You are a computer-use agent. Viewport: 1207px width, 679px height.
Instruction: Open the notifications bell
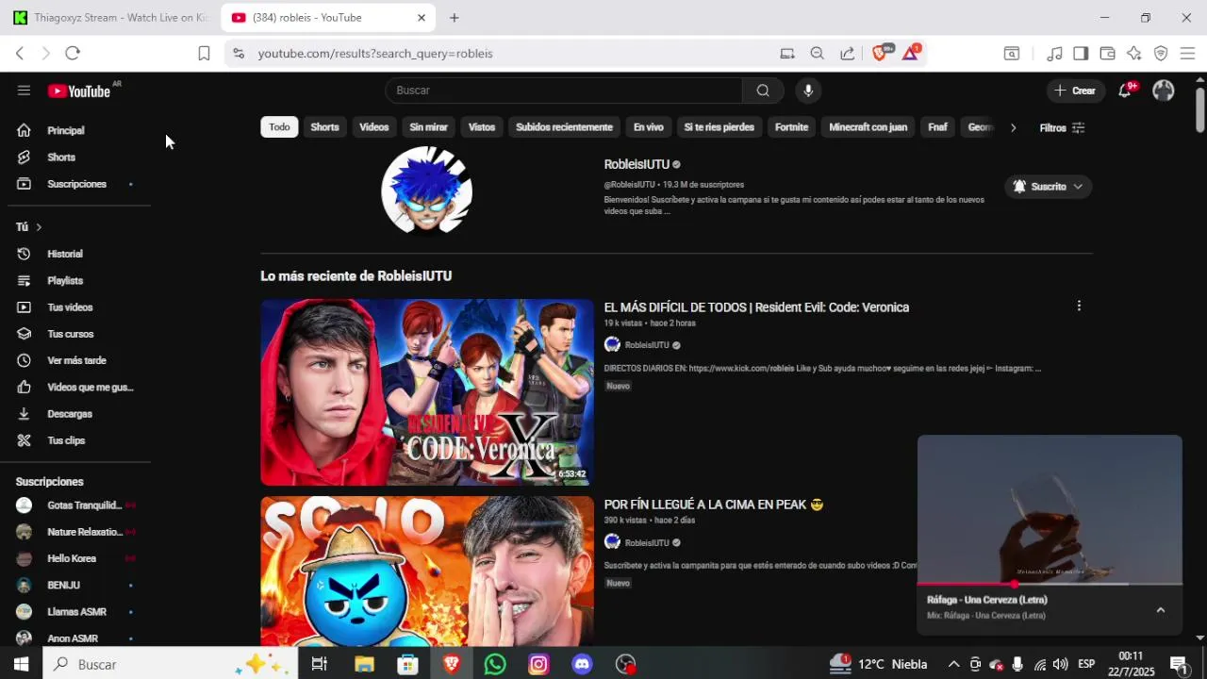coord(1125,91)
